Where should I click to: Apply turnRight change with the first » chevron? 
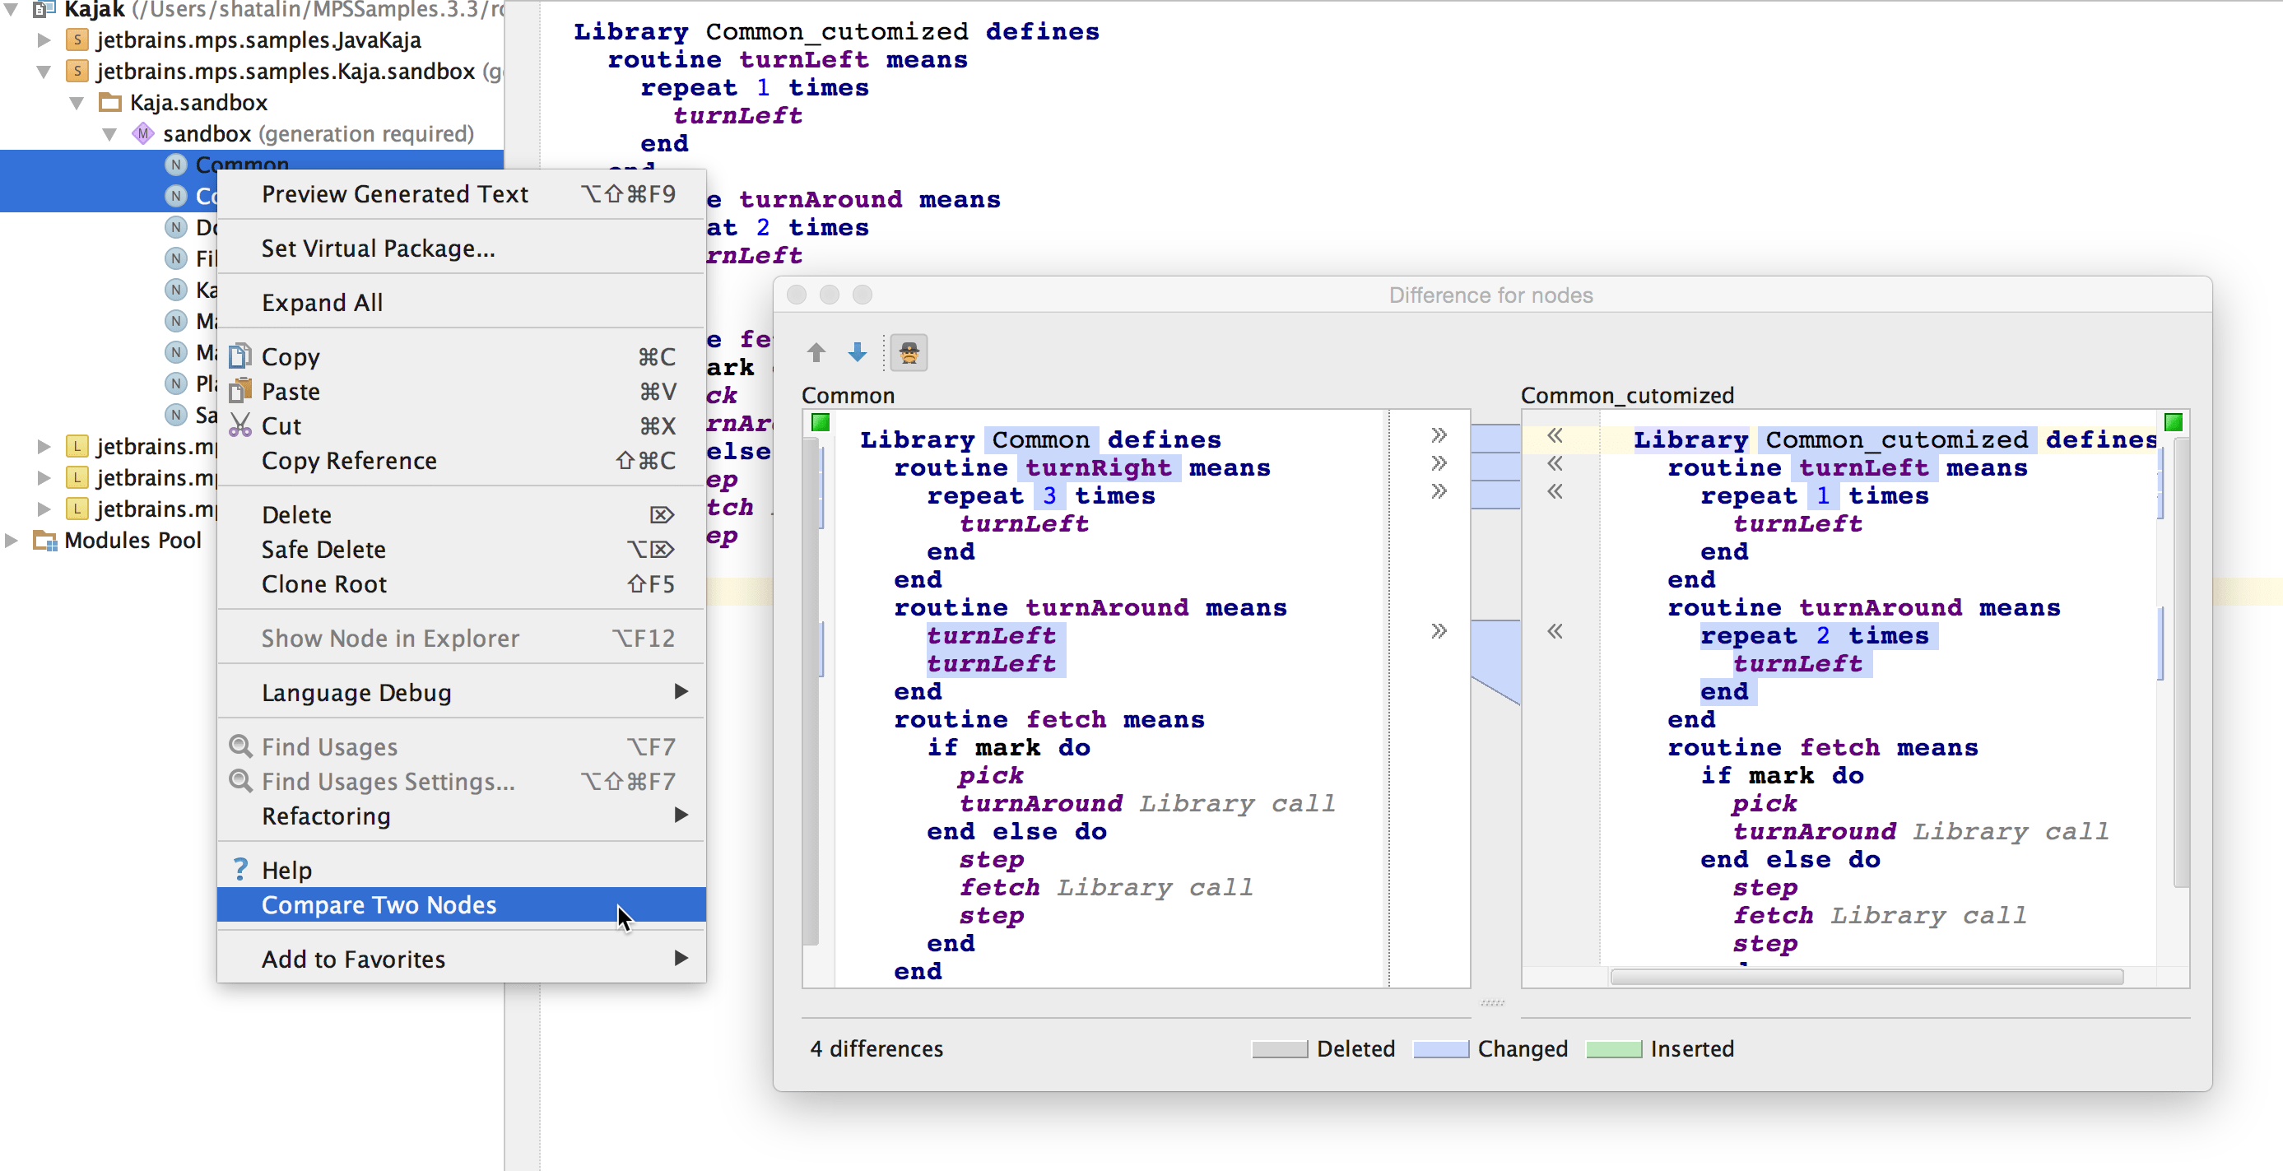click(x=1438, y=435)
